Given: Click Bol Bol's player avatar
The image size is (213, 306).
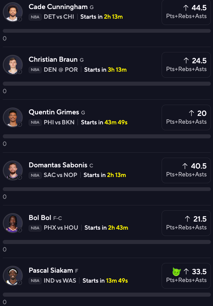Looking at the screenshot, I should [x=13, y=223].
